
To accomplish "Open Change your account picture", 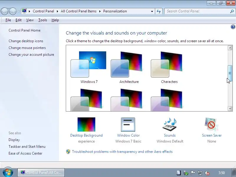I will click(x=31, y=55).
